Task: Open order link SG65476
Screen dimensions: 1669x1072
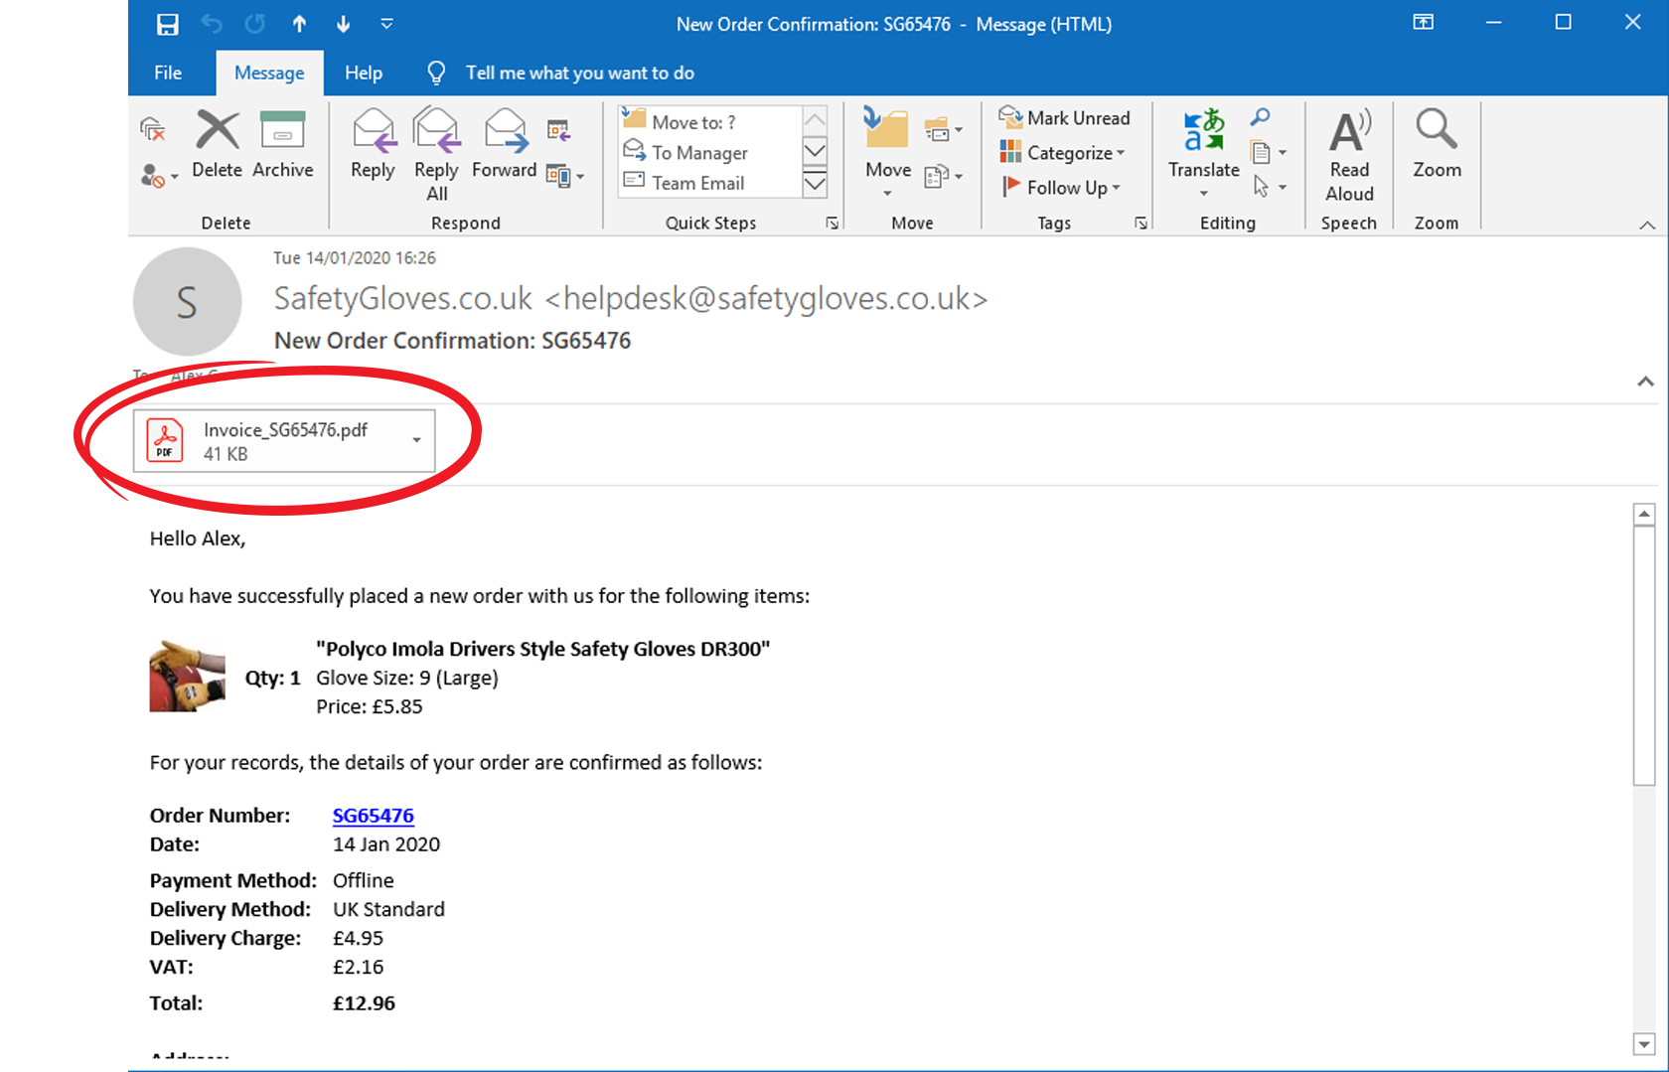Action: (x=374, y=816)
